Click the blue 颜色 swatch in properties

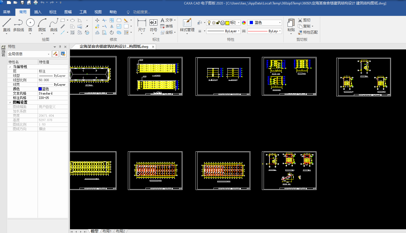coord(40,89)
